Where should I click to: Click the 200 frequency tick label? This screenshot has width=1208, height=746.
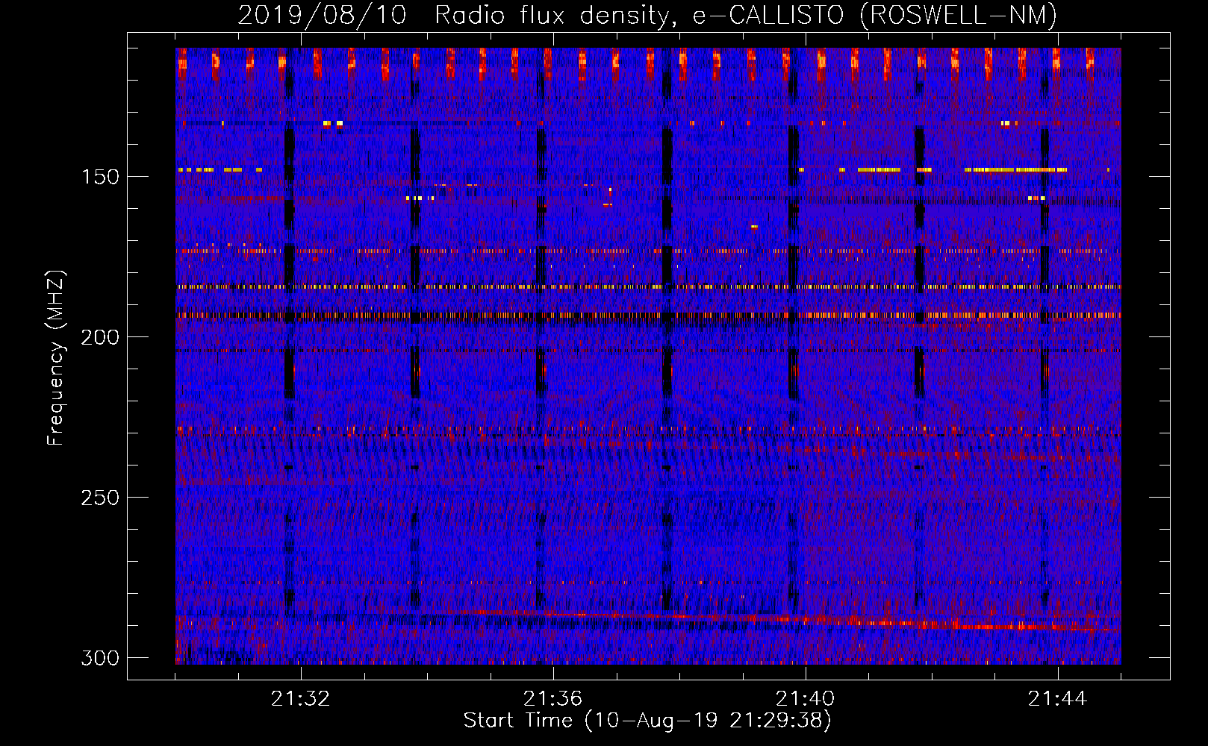(100, 337)
